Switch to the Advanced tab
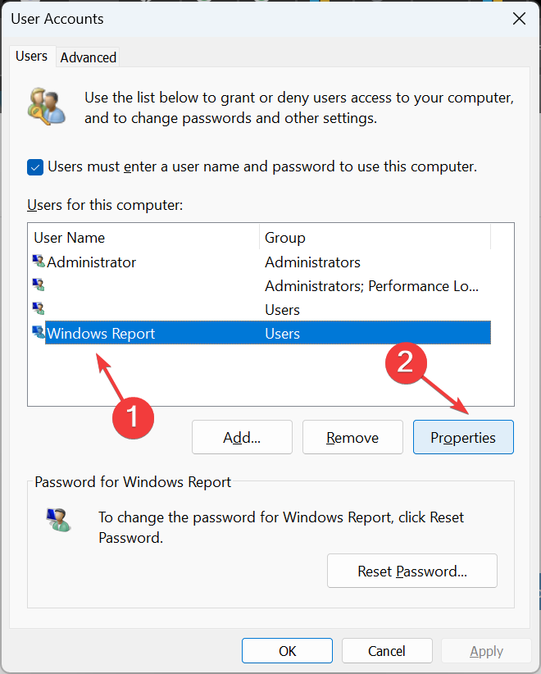Image resolution: width=541 pixels, height=674 pixels. click(89, 57)
